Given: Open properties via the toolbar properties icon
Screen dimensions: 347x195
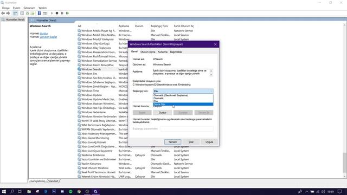Looking at the screenshot, I should [22, 13].
